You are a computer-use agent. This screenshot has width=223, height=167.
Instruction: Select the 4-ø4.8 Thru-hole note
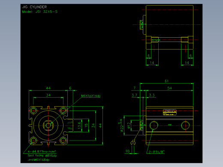(42, 152)
